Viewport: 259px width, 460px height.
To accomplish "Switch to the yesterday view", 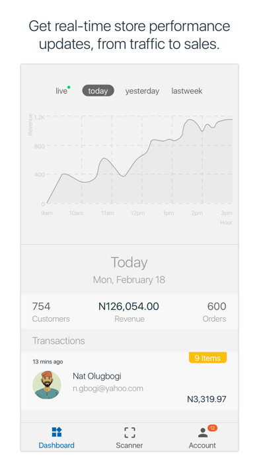I will [x=142, y=91].
